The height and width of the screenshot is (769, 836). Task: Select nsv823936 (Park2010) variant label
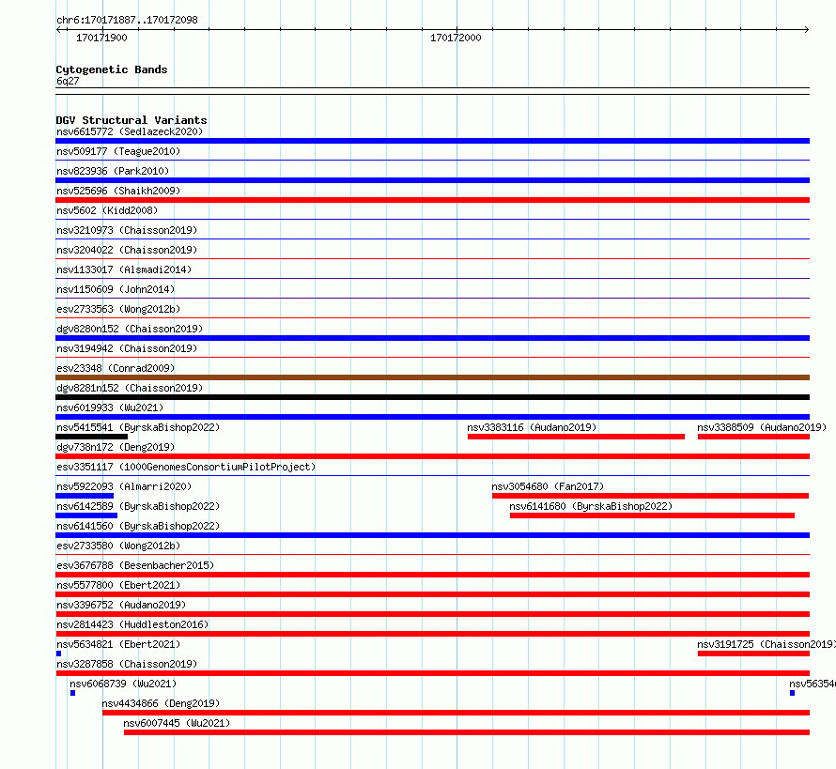pos(113,171)
